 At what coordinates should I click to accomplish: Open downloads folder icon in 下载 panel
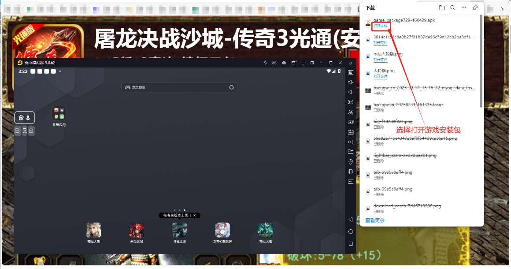[x=441, y=7]
